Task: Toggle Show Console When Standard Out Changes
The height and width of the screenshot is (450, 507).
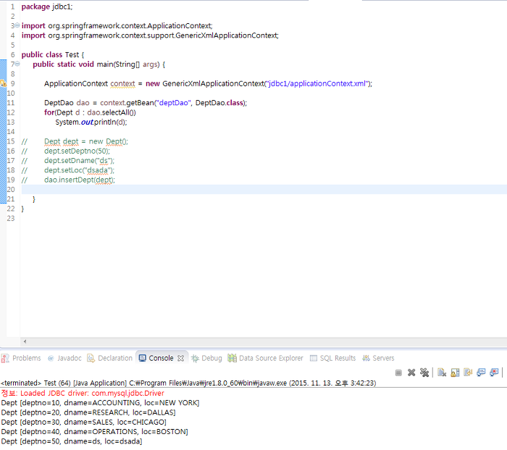Action: point(481,372)
